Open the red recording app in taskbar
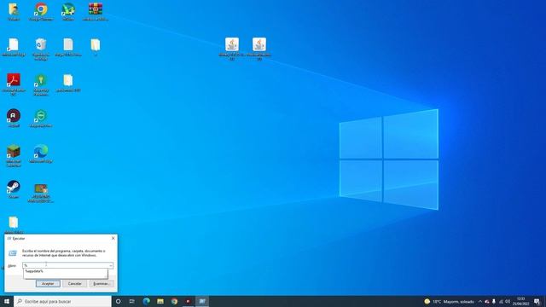Screen dimensions: 546x307 [x=188, y=301]
